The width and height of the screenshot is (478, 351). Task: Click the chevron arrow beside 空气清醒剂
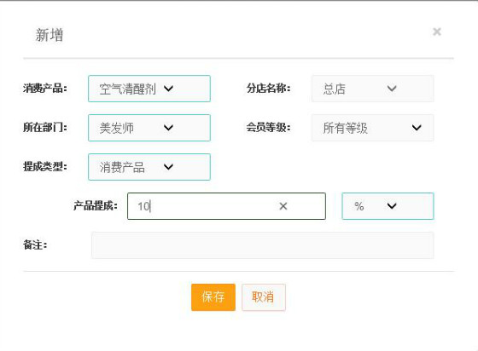[x=169, y=89]
